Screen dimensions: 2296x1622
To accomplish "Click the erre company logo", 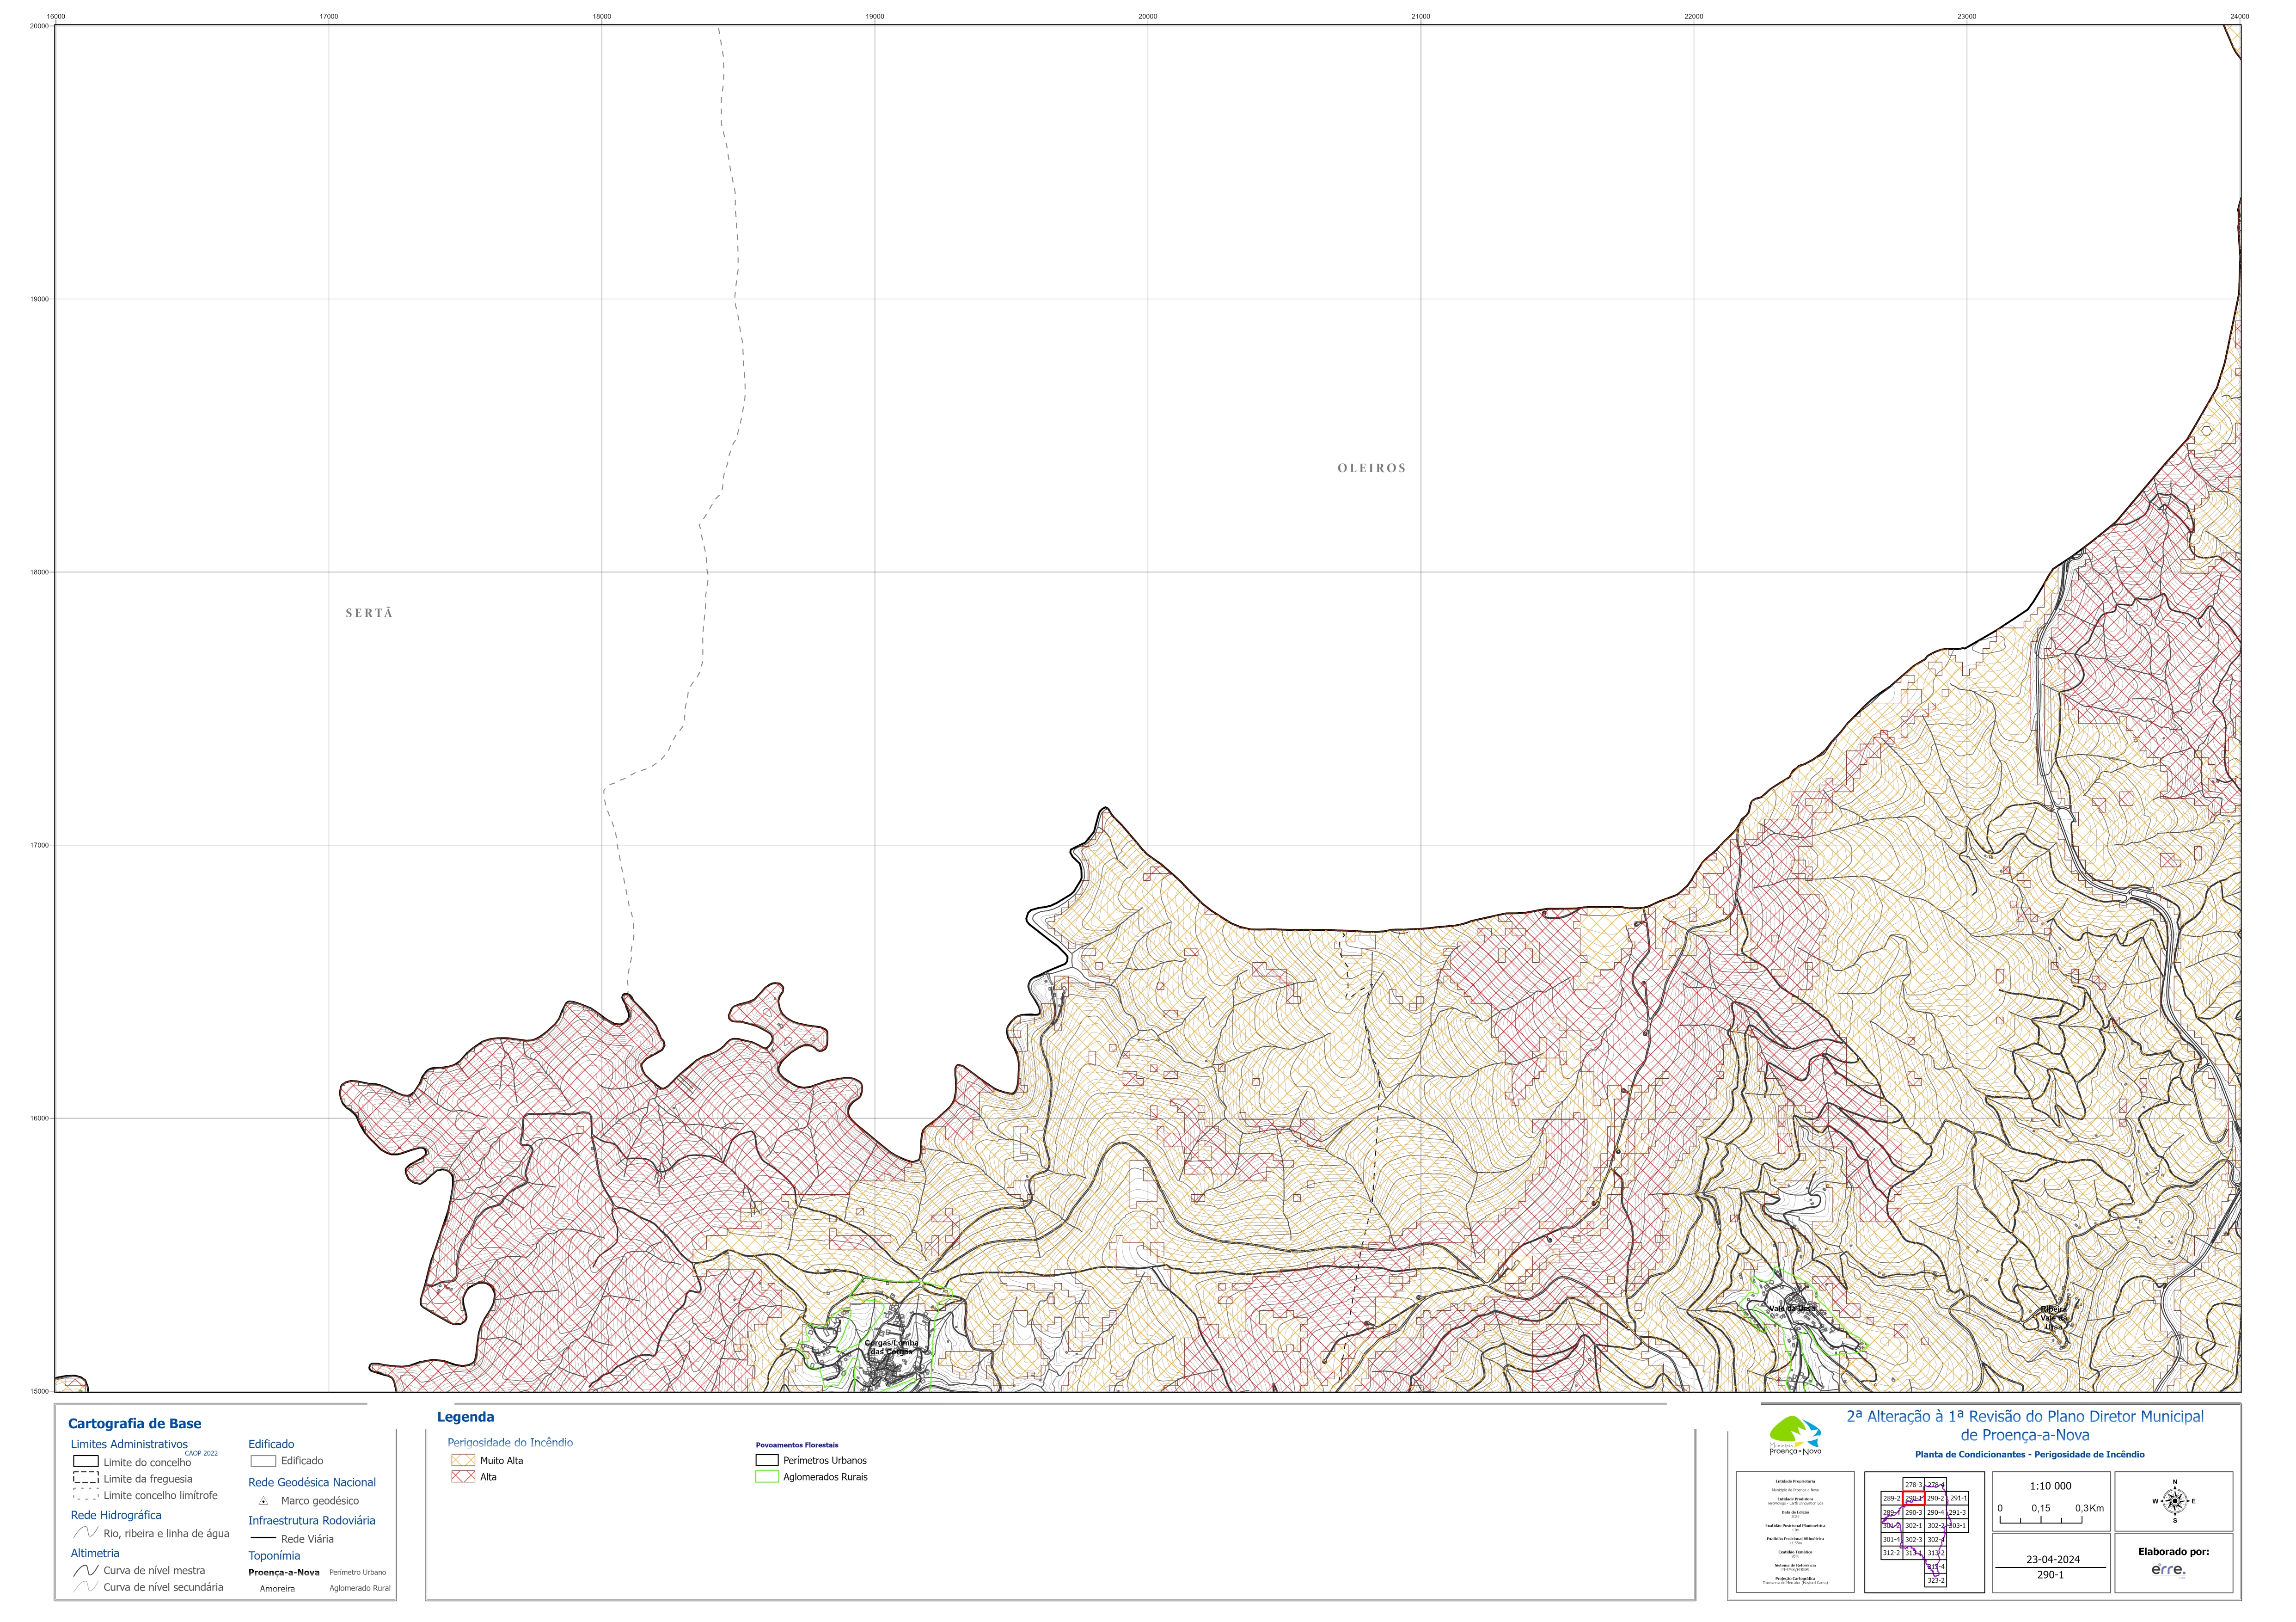I will [x=2168, y=1570].
